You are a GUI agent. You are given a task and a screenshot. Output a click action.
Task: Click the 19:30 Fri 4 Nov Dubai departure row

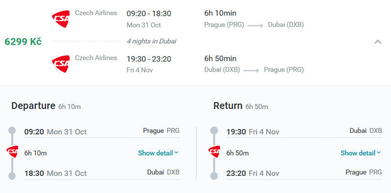(304, 131)
